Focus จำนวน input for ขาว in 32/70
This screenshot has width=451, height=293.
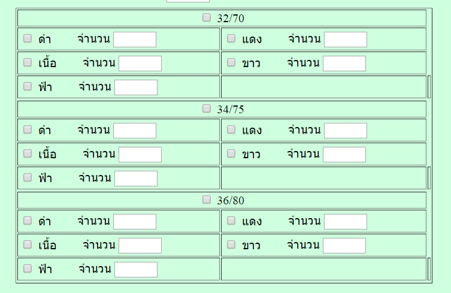pos(344,64)
